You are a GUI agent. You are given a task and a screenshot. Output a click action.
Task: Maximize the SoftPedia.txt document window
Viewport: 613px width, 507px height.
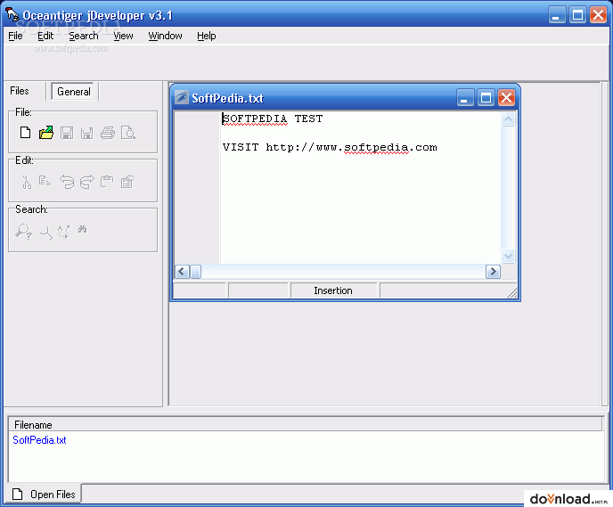[x=486, y=98]
